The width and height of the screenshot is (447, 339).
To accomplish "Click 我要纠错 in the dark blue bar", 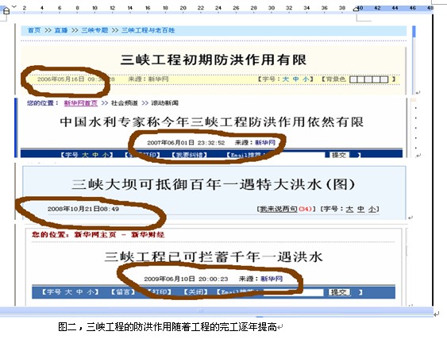I will [189, 155].
